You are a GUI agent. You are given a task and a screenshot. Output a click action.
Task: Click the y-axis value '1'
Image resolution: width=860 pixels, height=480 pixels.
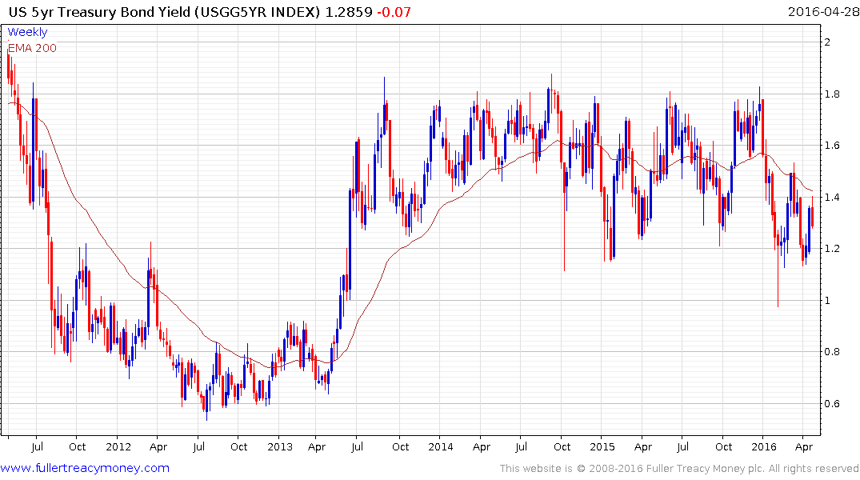tap(828, 301)
